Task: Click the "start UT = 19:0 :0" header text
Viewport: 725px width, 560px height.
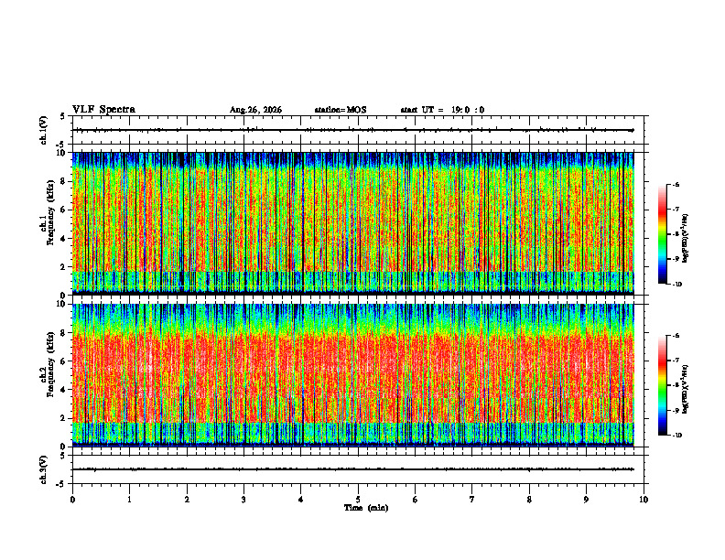Action: tap(442, 110)
